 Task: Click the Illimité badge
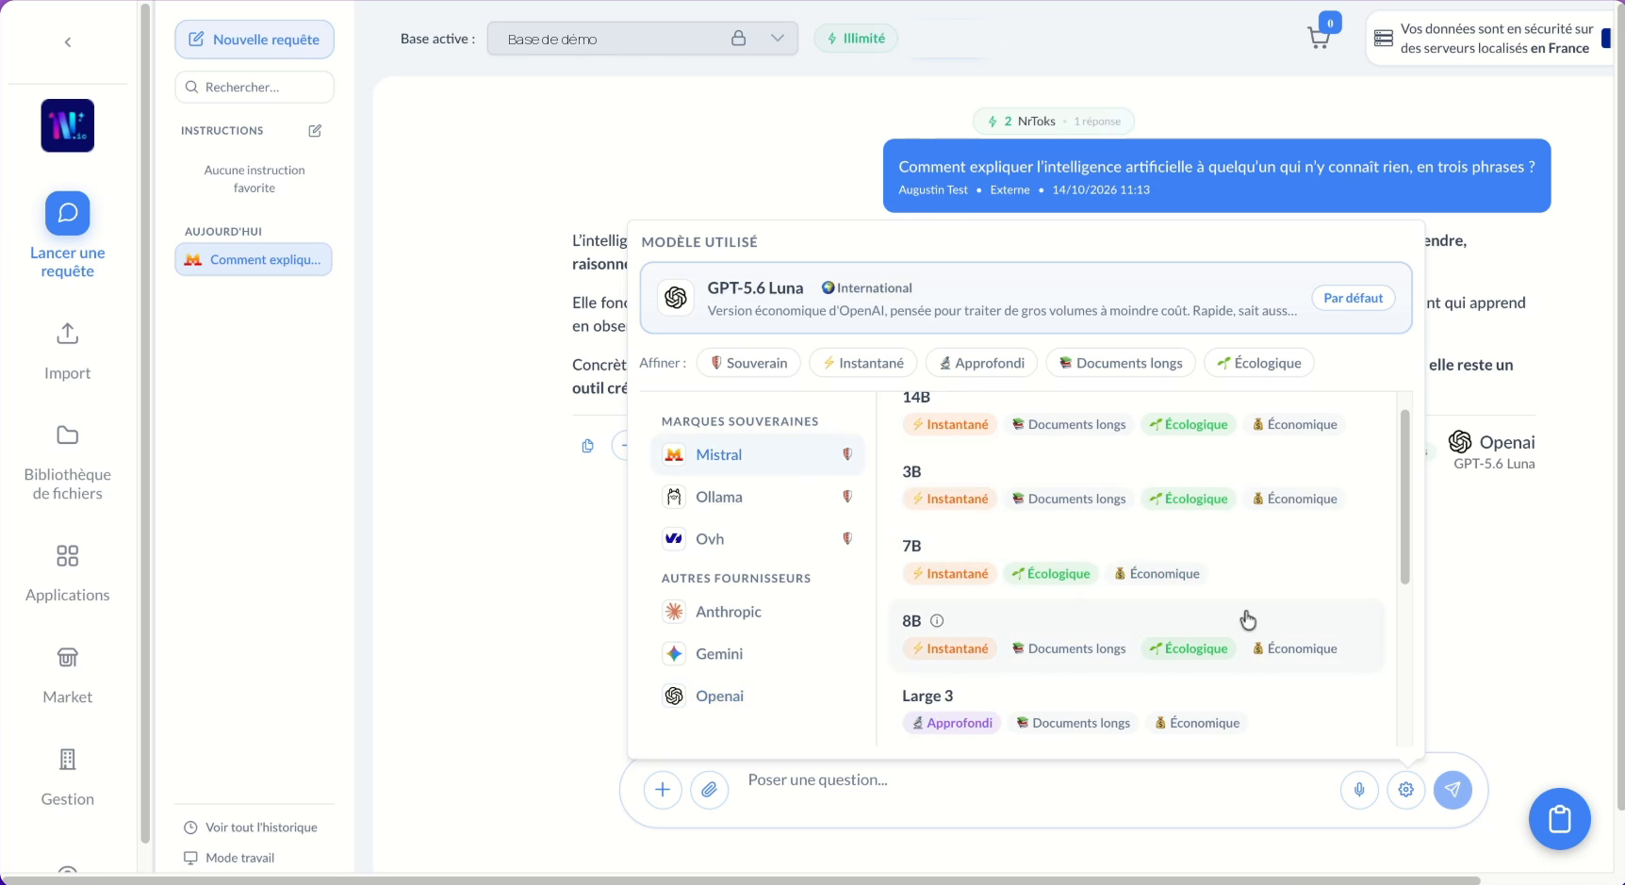click(x=856, y=39)
